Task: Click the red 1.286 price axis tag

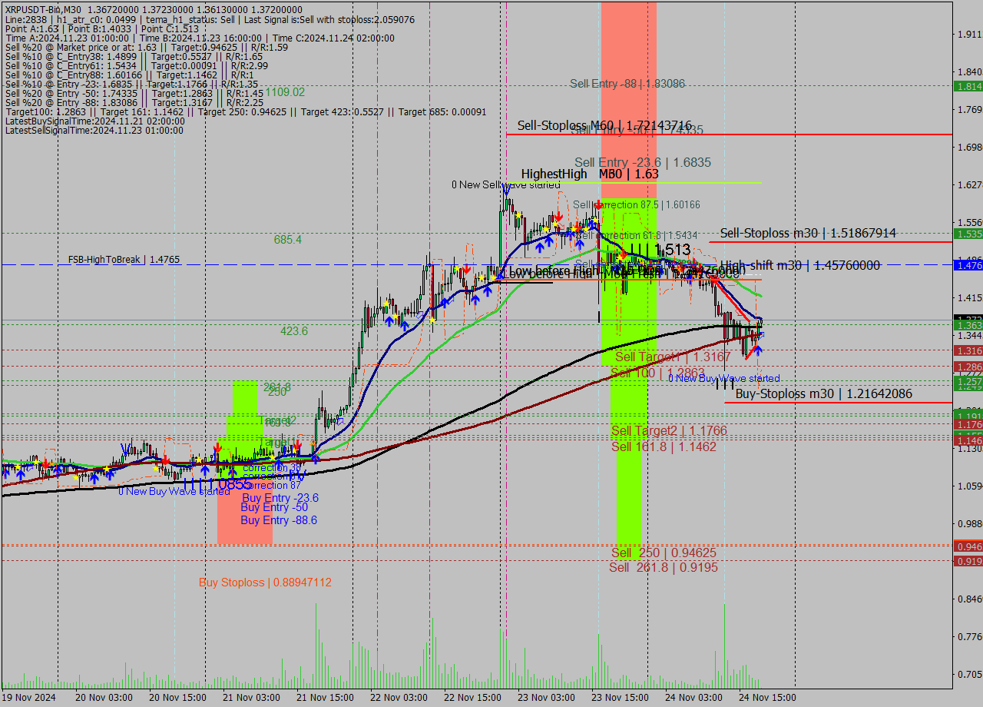Action: click(968, 367)
